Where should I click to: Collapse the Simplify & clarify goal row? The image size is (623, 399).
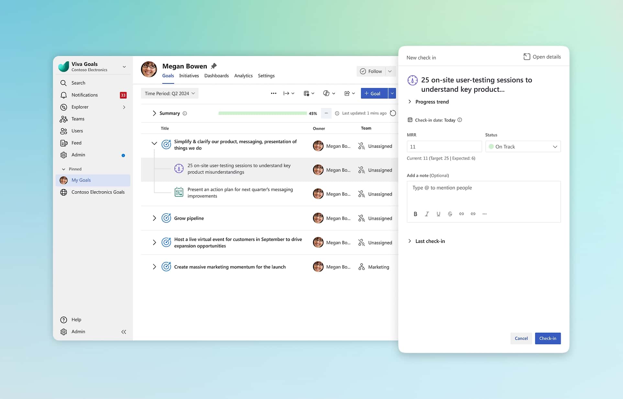(x=154, y=143)
